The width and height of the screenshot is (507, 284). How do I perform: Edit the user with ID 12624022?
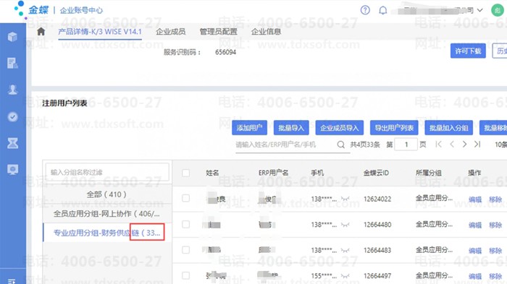pos(475,199)
